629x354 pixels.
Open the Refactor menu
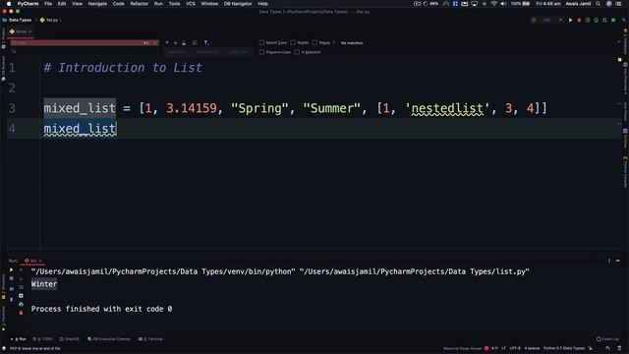140,4
